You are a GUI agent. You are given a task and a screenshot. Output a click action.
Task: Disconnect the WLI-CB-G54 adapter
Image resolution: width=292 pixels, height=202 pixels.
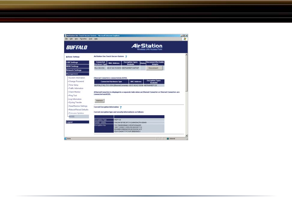click(x=154, y=68)
